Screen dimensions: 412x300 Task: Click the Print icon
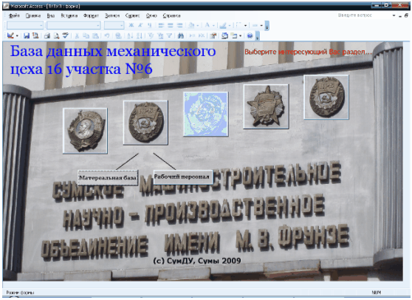click(x=47, y=35)
